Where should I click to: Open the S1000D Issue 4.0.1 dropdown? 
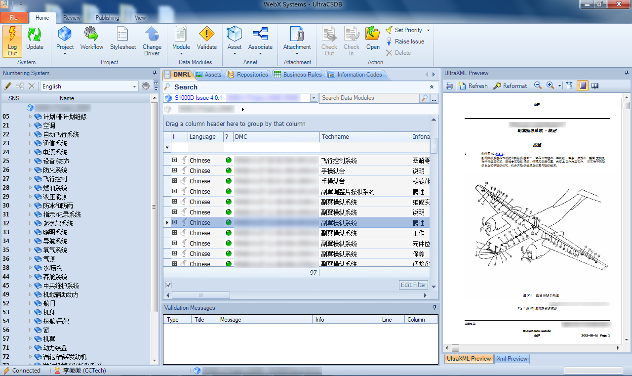314,98
